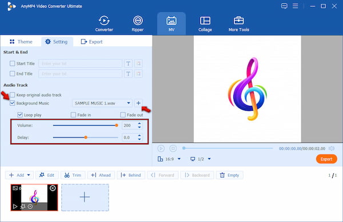Select the music clip thumbnail
Screen dimensions: 343x222
(x=34, y=197)
